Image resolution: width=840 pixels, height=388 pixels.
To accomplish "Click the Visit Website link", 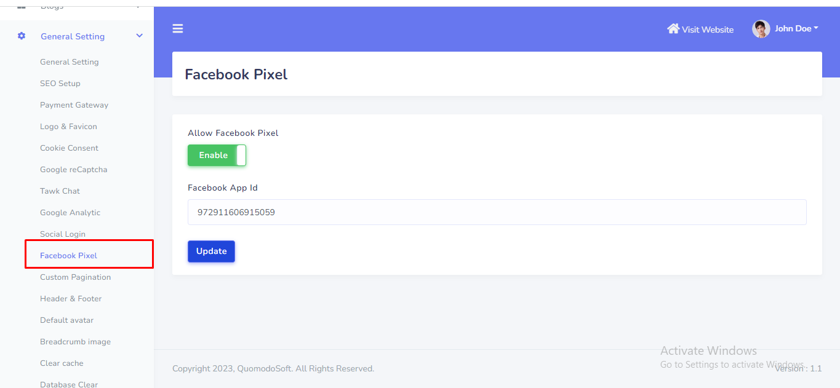I will [x=707, y=30].
